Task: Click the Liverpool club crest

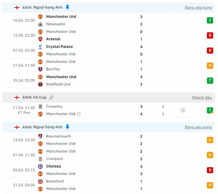Action: 40,159
